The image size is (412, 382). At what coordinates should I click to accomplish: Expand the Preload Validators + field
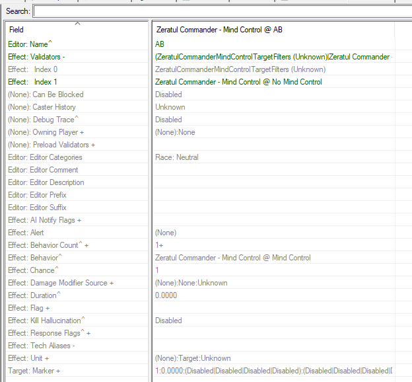click(x=77, y=145)
